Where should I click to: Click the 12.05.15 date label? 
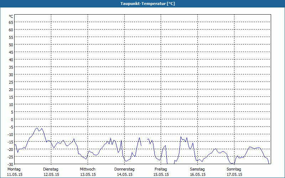point(51,174)
